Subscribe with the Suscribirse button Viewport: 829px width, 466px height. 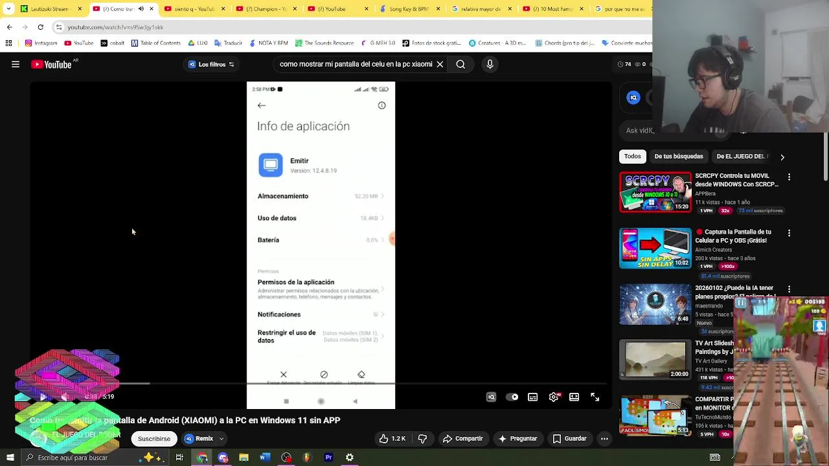154,439
